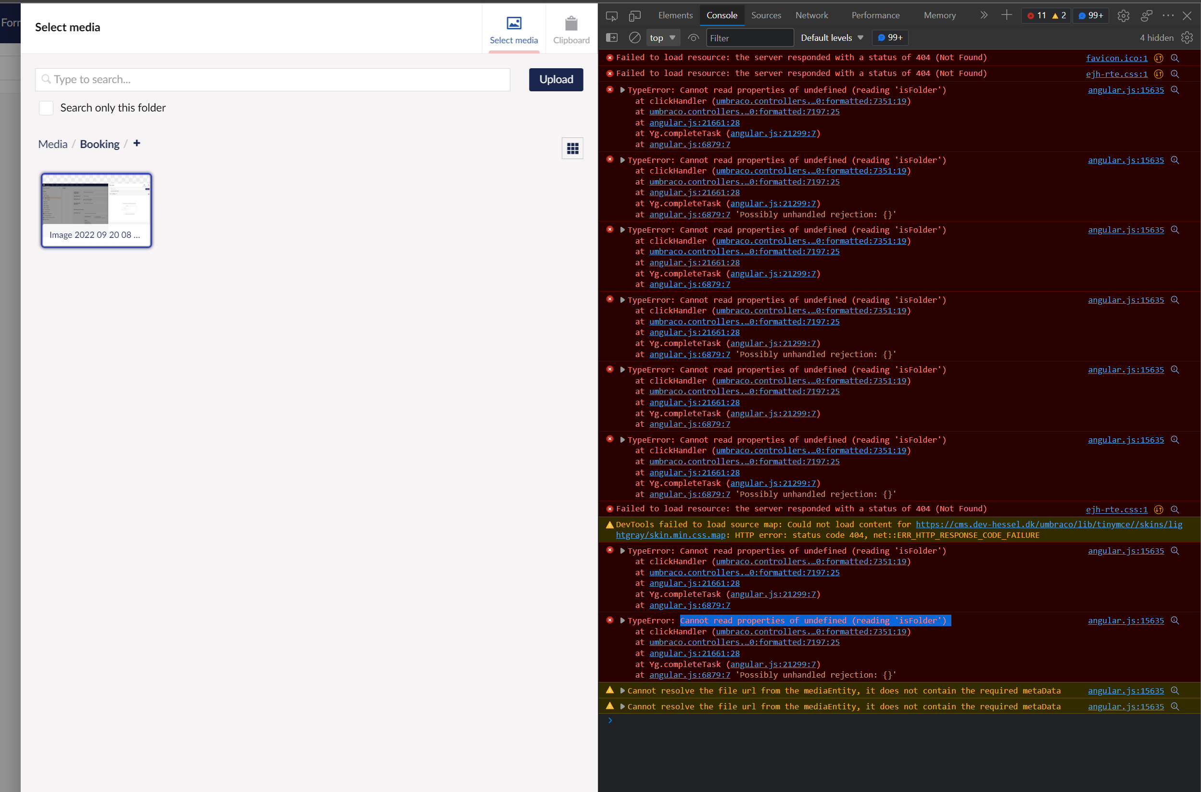Create a live expression with the eye icon
Screen dimensions: 1201x792
[693, 37]
